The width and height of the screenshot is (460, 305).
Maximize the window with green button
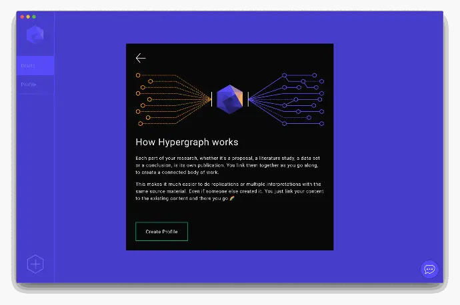[x=34, y=17]
